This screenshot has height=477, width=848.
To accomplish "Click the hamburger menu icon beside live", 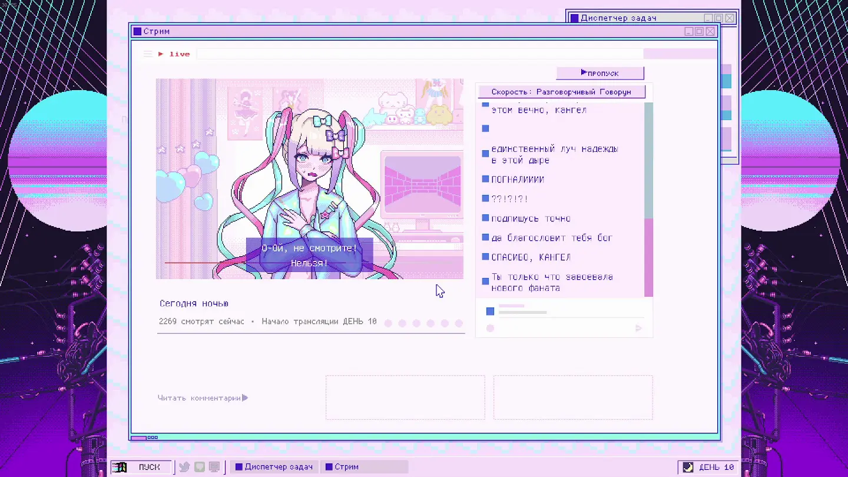I will click(148, 54).
